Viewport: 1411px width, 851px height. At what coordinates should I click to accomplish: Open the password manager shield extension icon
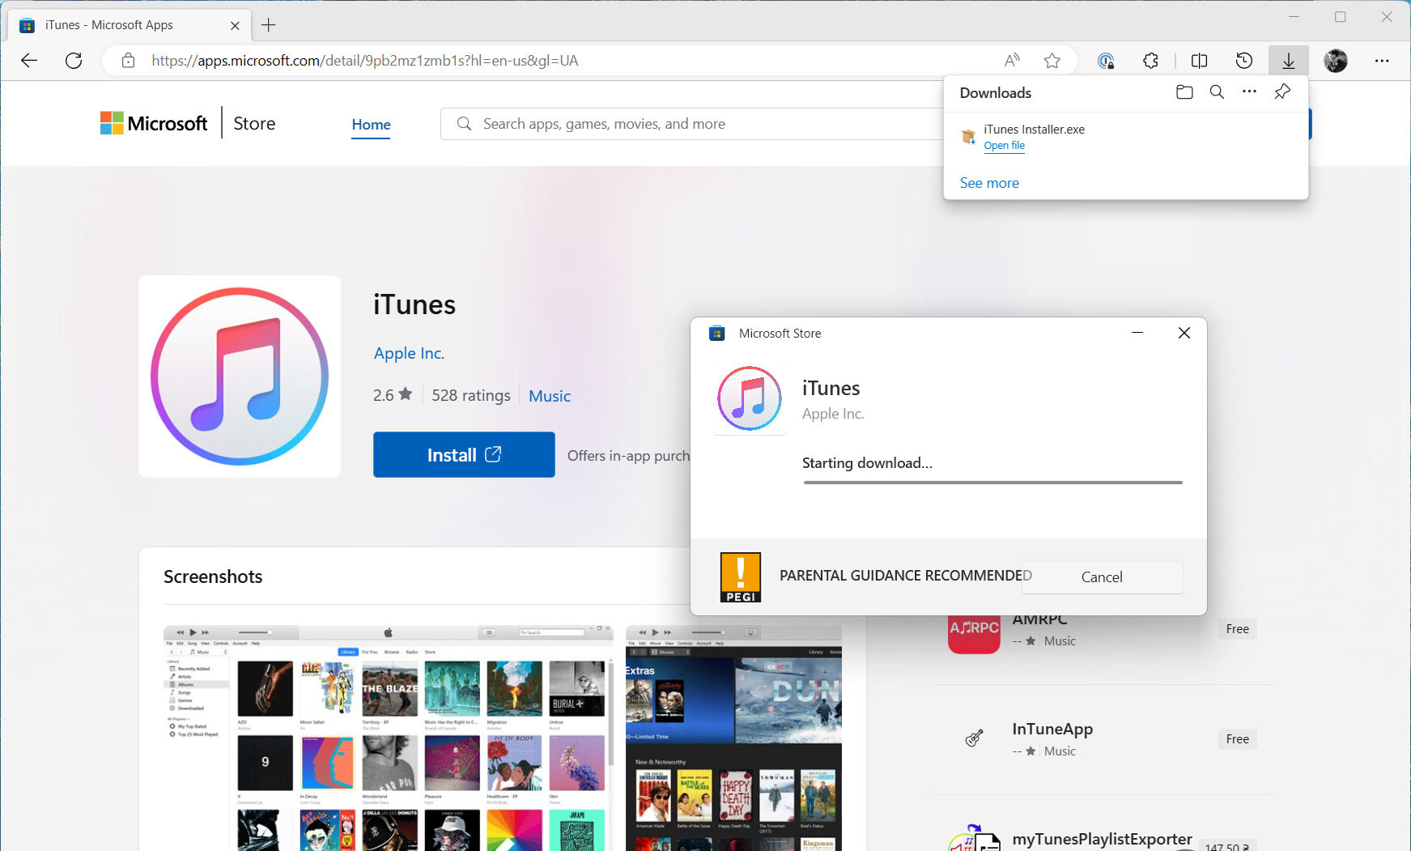click(x=1106, y=61)
